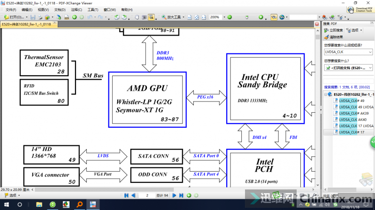Click the Undo icon
The height and width of the screenshot is (210, 375).
coord(90,17)
